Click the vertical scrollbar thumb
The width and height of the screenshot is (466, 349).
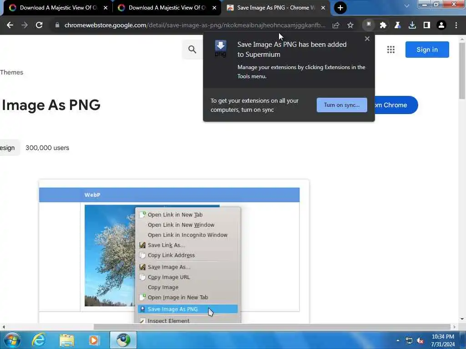point(462,70)
